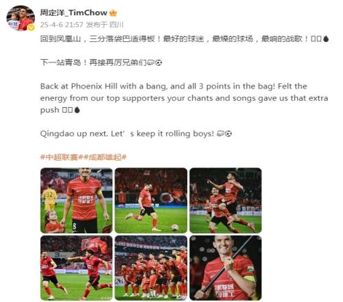This screenshot has height=302, width=343.
Task: Click the 发布于 四川 location text
Action: [x=105, y=25]
